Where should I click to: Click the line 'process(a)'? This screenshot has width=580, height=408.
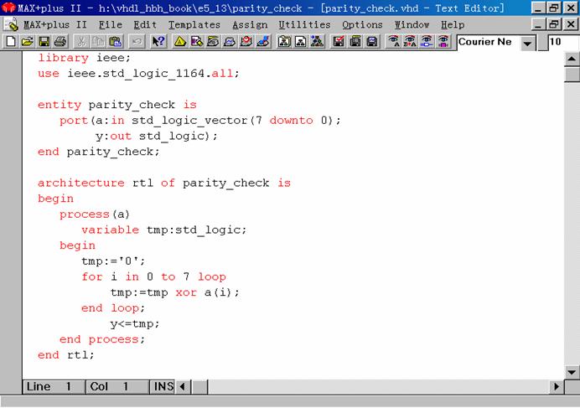[x=95, y=214]
